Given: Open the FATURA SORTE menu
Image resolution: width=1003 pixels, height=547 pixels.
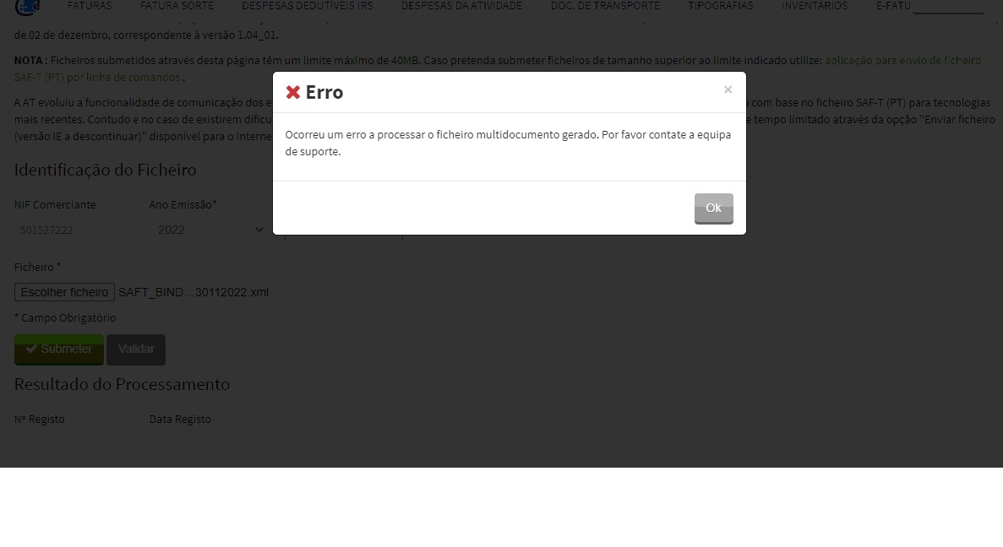Looking at the screenshot, I should click(177, 6).
